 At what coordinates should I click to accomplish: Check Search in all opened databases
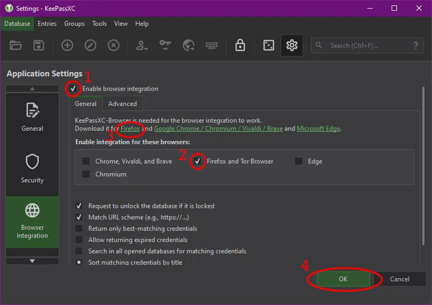click(79, 251)
